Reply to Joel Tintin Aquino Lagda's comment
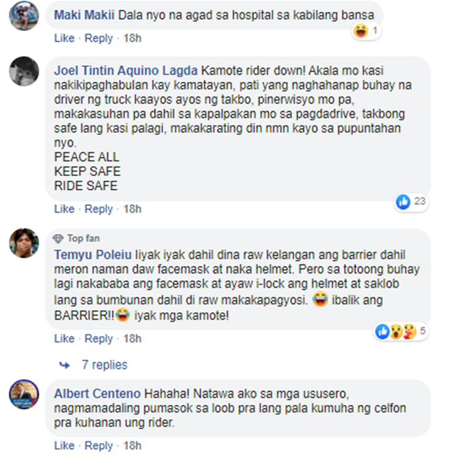Image resolution: width=458 pixels, height=462 pixels. pos(99,209)
